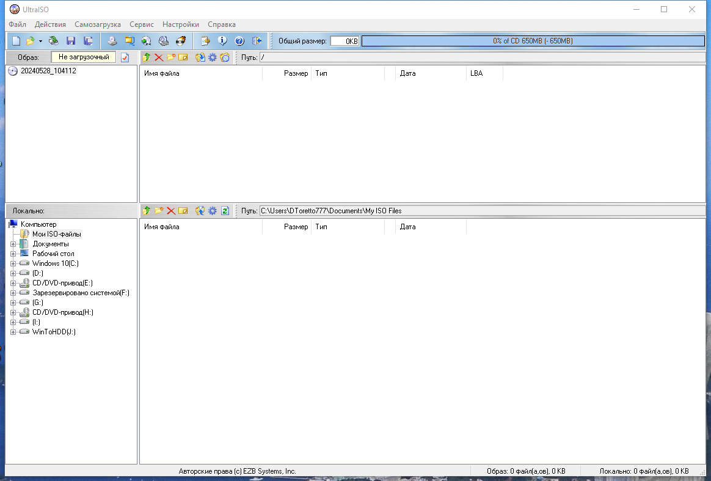Toggle the image properties checkmark icon

125,57
